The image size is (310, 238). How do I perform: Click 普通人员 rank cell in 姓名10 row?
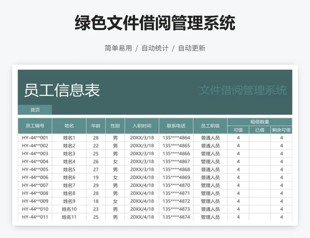tap(210, 209)
